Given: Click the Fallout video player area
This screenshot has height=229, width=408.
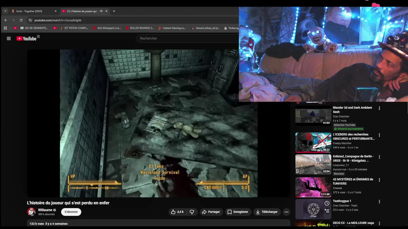Looking at the screenshot, I should [158, 123].
